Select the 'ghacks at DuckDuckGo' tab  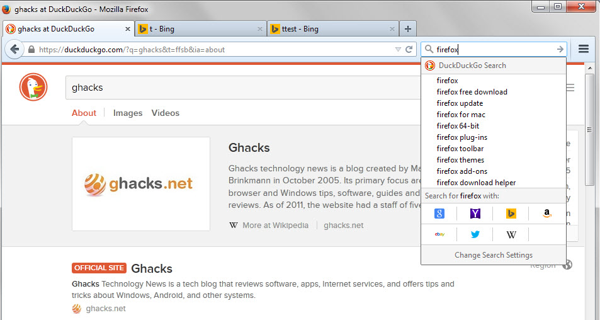click(x=68, y=29)
